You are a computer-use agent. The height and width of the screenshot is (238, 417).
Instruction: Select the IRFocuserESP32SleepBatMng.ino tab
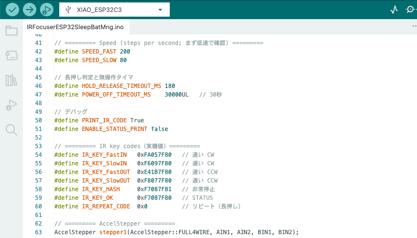tap(75, 27)
